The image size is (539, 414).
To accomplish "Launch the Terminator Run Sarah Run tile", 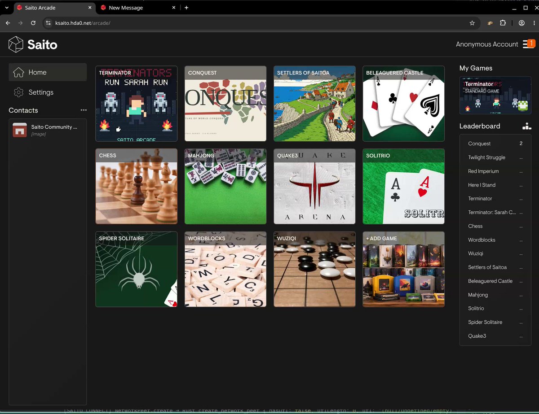I will [137, 104].
